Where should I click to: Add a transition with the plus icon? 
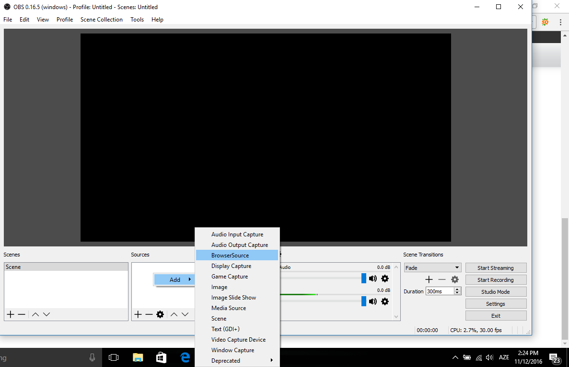[x=429, y=279]
